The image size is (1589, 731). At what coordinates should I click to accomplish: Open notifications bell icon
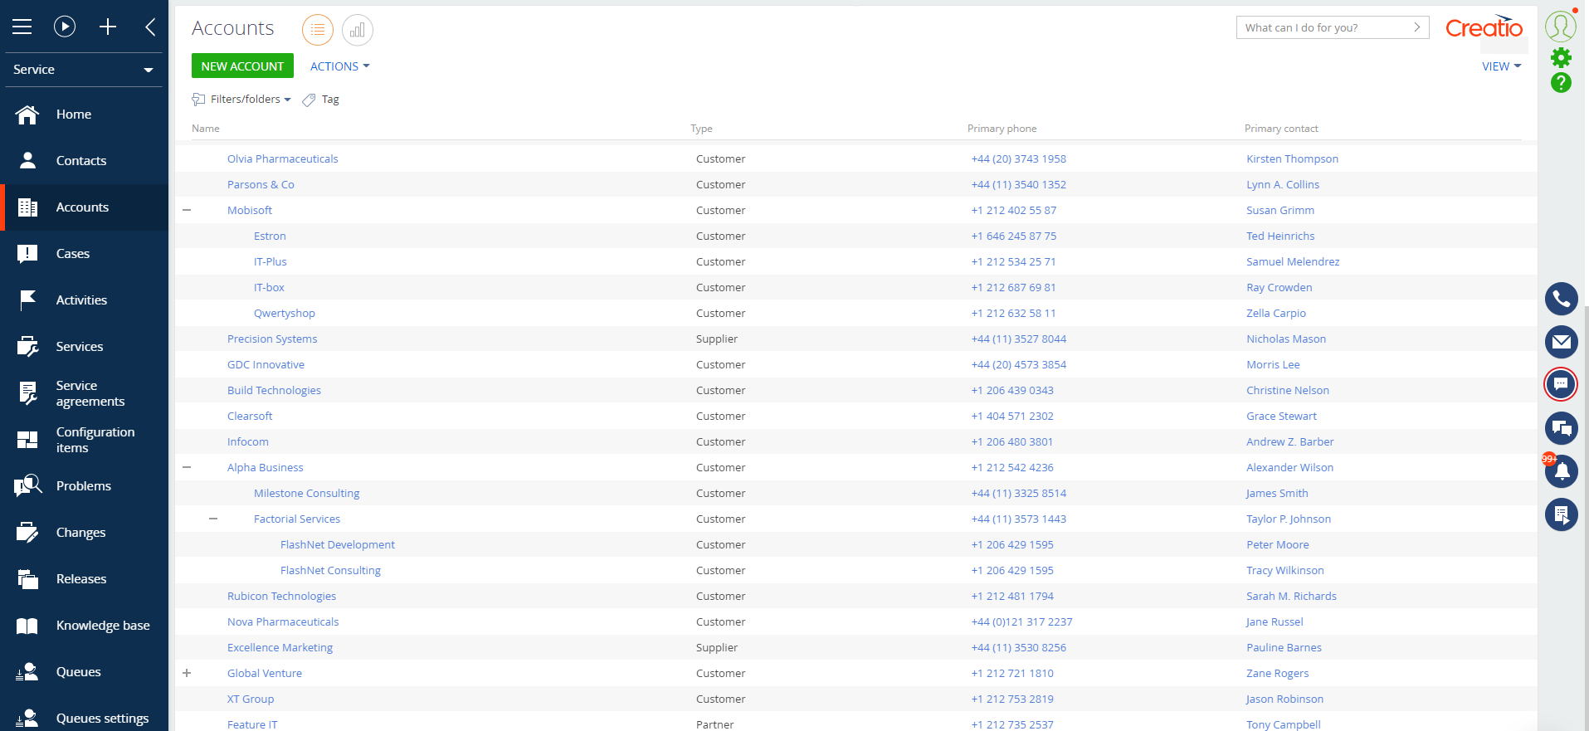pyautogui.click(x=1561, y=471)
